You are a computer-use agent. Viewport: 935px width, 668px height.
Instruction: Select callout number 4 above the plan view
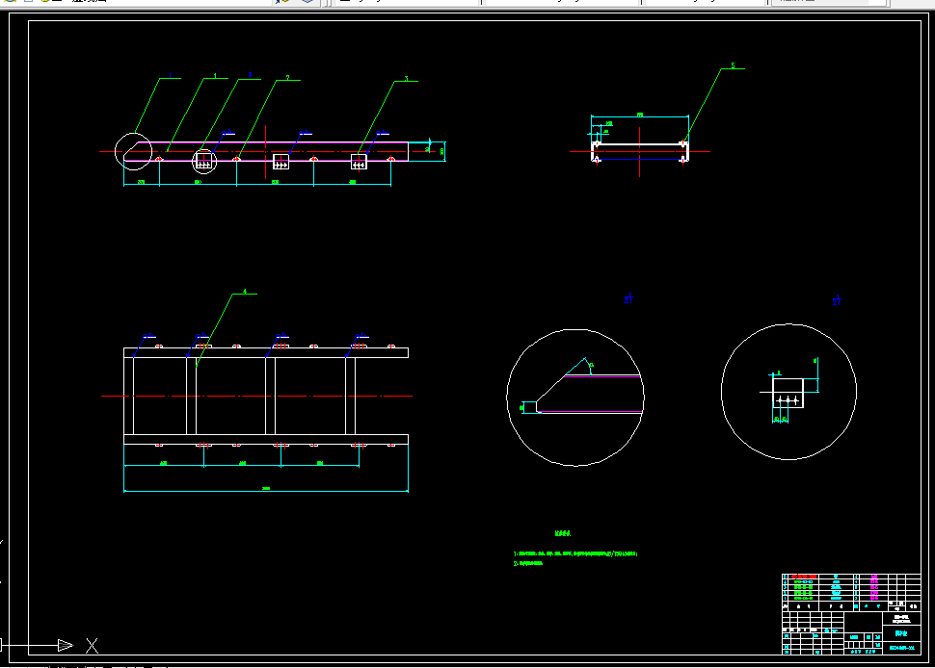[x=245, y=291]
